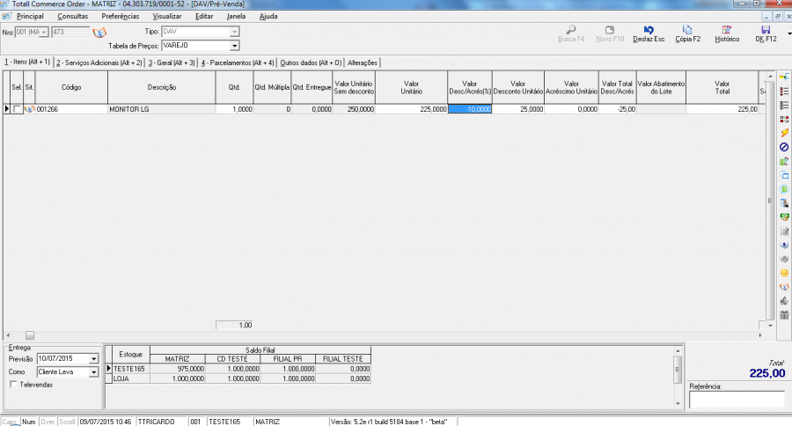Click the open book icon beside number 473

[x=99, y=33]
